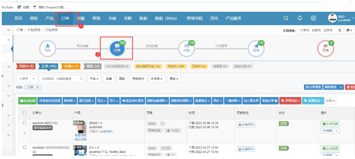Image resolution: width=355 pixels, height=159 pixels.
Task: Open the blue 同步 toolbar dropdown
Action: click(x=218, y=101)
